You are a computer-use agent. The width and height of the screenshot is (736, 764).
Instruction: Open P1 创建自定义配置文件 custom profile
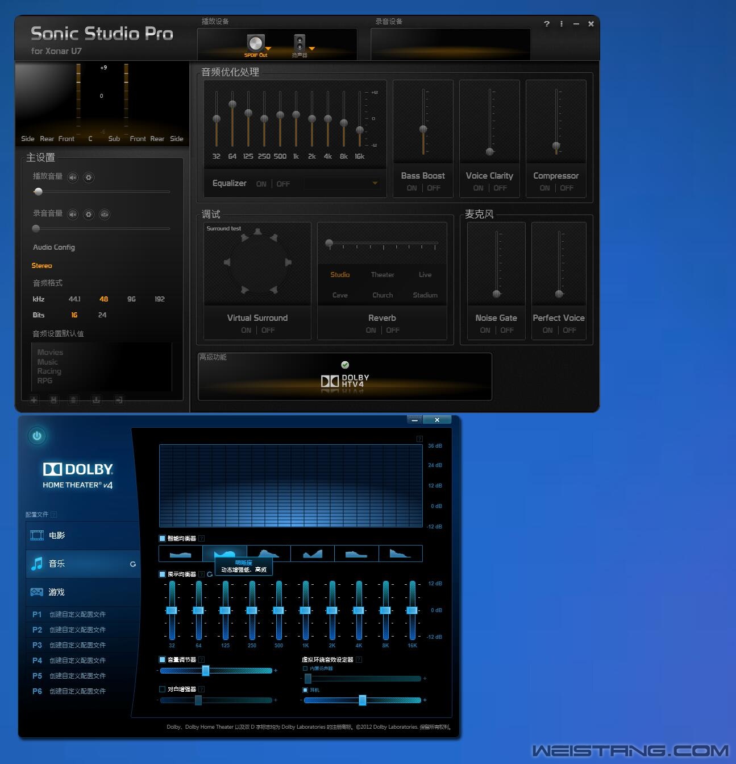83,614
